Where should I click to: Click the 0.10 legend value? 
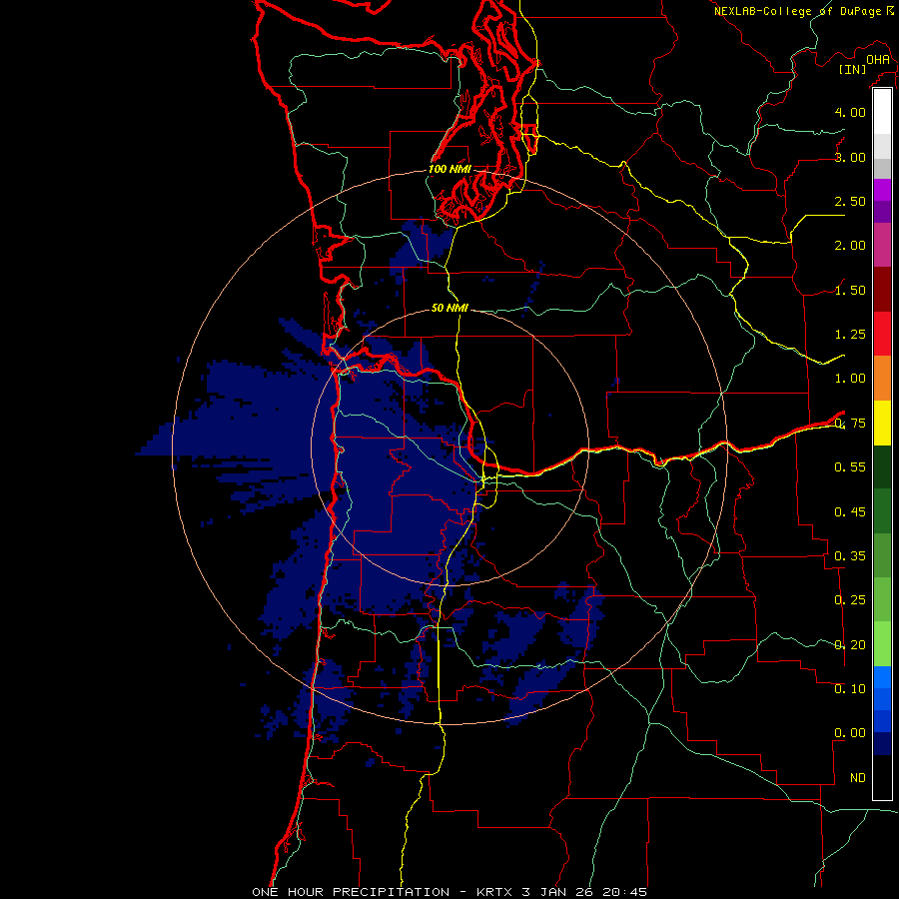850,688
